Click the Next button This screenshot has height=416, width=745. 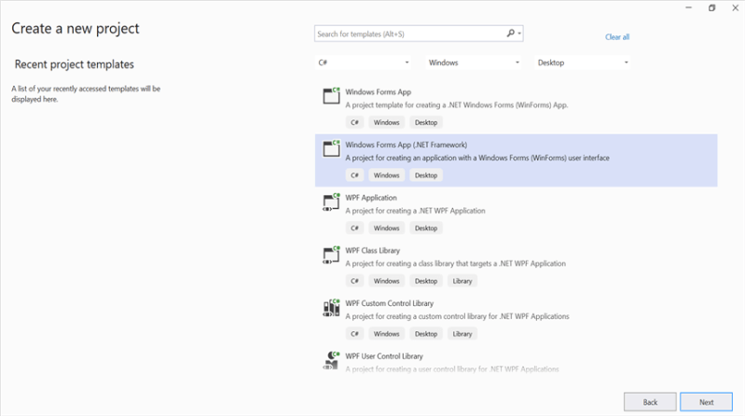(x=706, y=402)
